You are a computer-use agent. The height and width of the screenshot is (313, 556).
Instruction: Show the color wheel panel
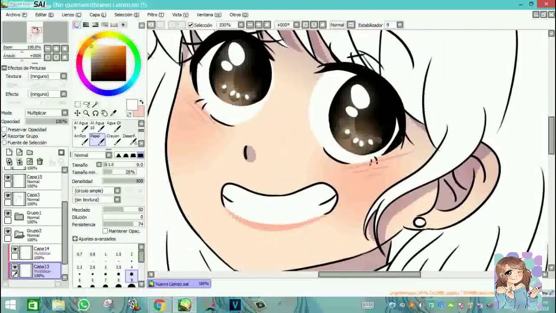[77, 25]
